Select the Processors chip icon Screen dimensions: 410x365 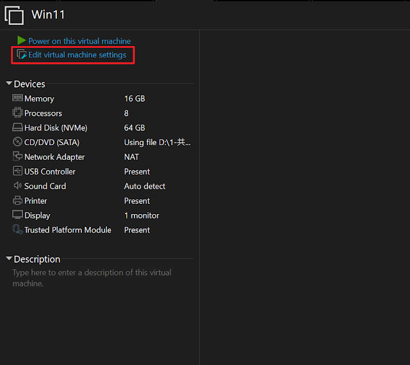(x=17, y=113)
